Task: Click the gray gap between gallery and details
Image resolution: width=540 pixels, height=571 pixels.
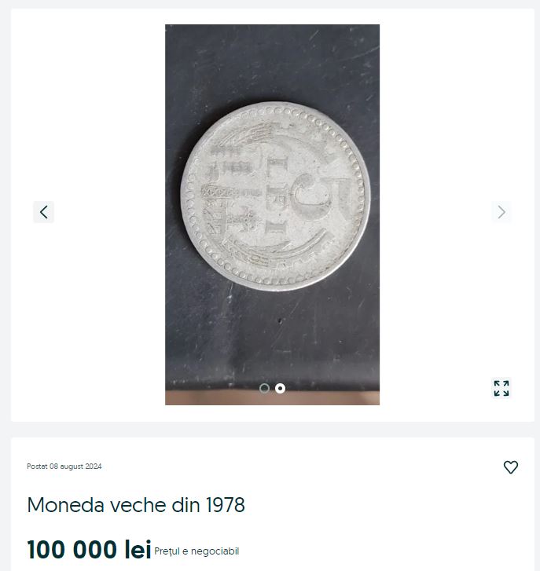Action: tap(270, 430)
